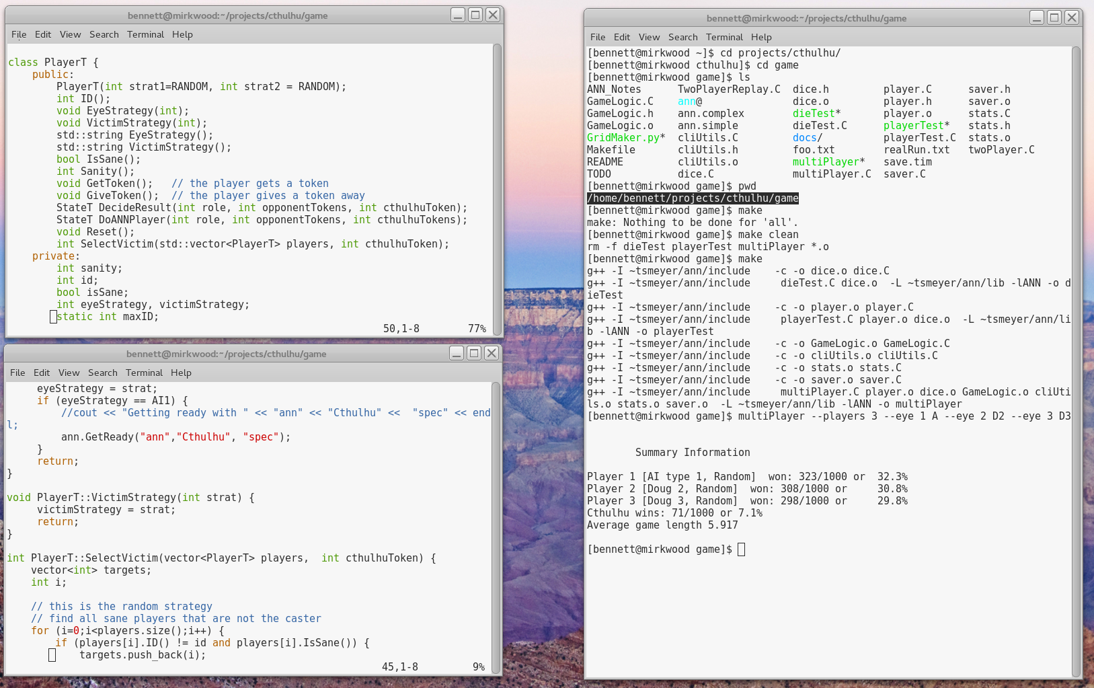Click the bottom-left terminal's vertical scrollbar

[496, 527]
